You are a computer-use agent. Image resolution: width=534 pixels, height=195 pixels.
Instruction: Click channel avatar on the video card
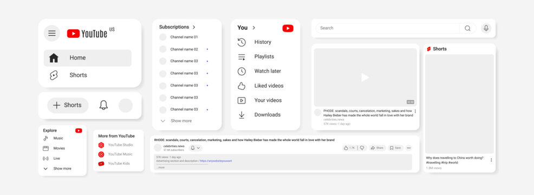[x=317, y=112]
